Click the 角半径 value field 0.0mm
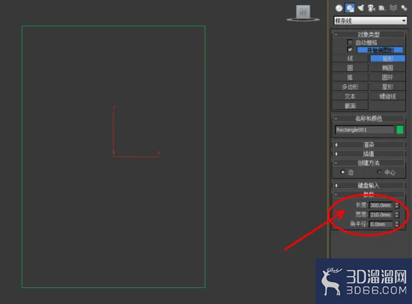This screenshot has height=304, width=412. 381,224
